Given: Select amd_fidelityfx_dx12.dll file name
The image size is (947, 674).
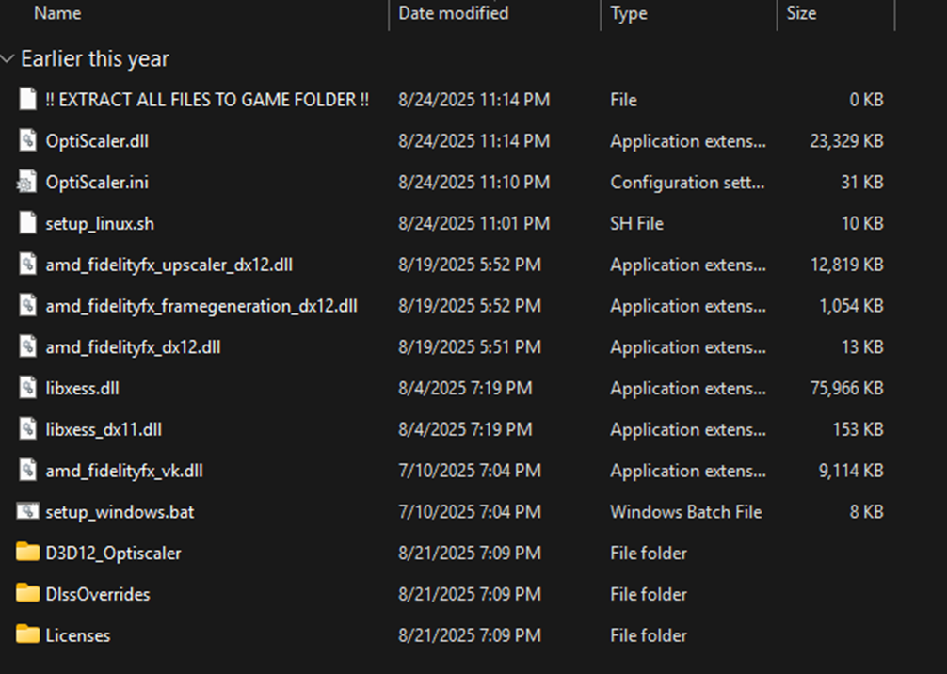Looking at the screenshot, I should click(x=133, y=347).
